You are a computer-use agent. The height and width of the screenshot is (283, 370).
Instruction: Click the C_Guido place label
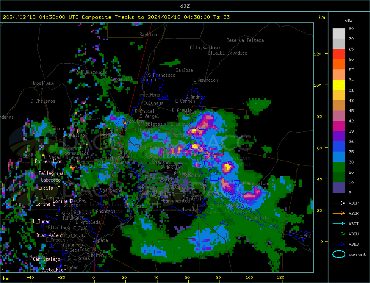pyautogui.click(x=55, y=129)
